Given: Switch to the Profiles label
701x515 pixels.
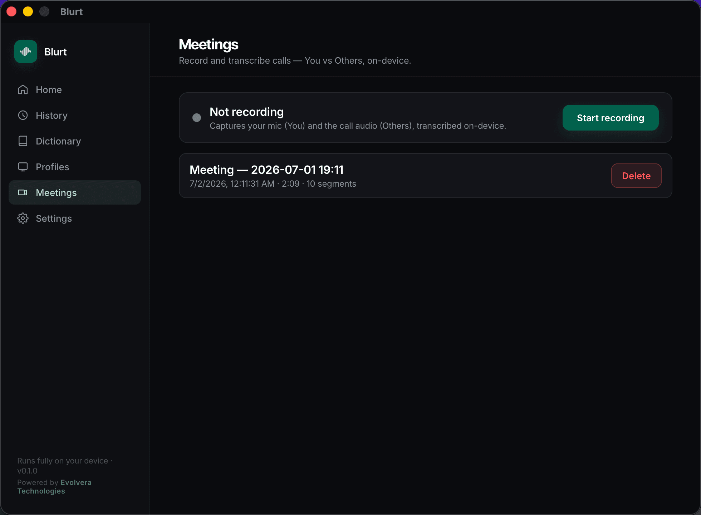Looking at the screenshot, I should tap(53, 167).
